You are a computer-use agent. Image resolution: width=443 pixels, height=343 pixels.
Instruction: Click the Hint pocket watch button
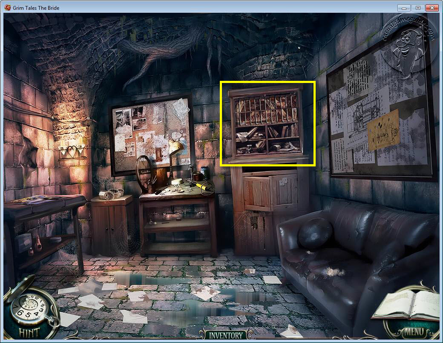pyautogui.click(x=29, y=312)
